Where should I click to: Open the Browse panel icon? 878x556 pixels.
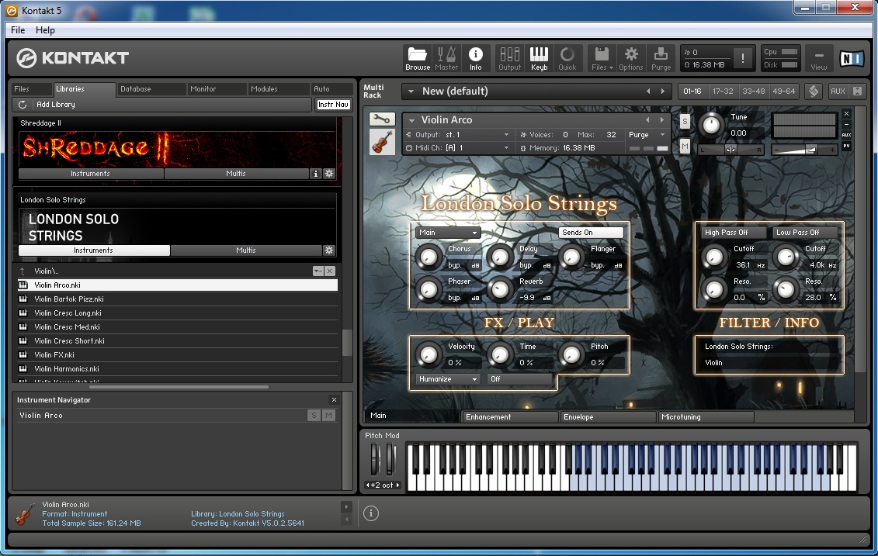pyautogui.click(x=417, y=59)
